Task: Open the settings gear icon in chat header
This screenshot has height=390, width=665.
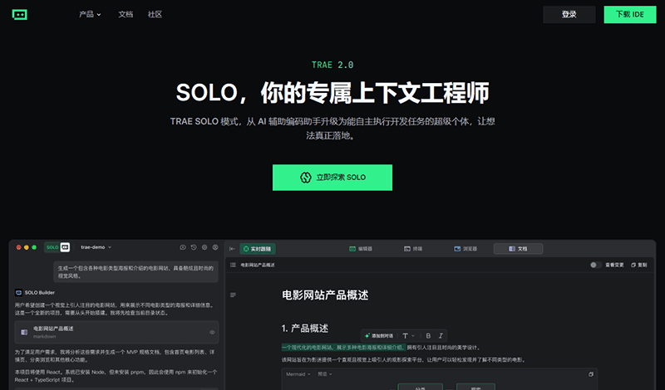Action: click(204, 247)
